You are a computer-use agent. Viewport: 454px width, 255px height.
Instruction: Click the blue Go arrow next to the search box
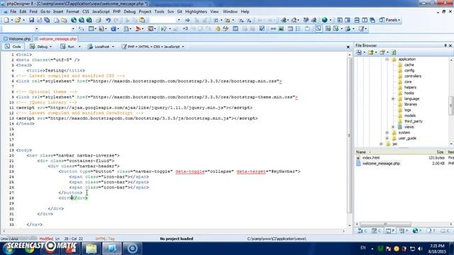[187, 20]
